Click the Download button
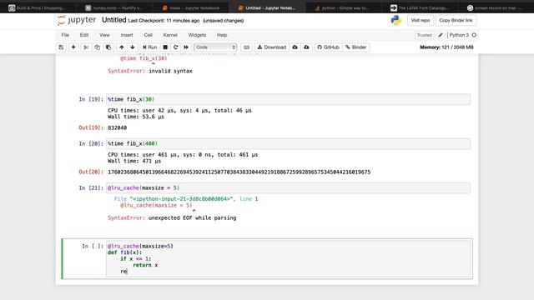This screenshot has height=300, width=534. coord(272,47)
